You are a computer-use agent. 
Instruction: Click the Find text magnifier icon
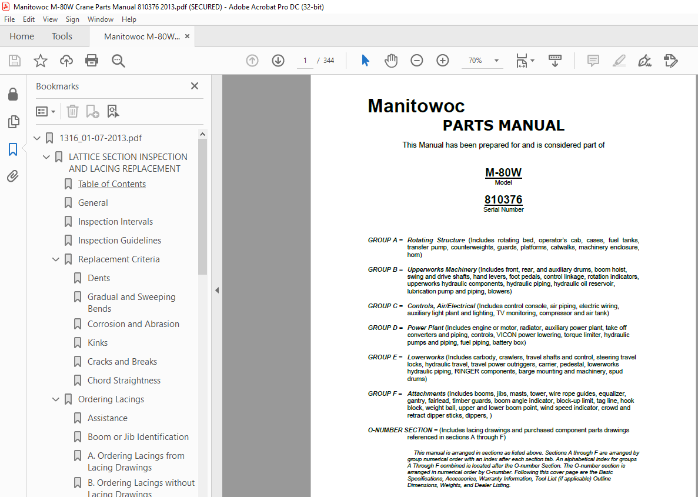pyautogui.click(x=118, y=61)
